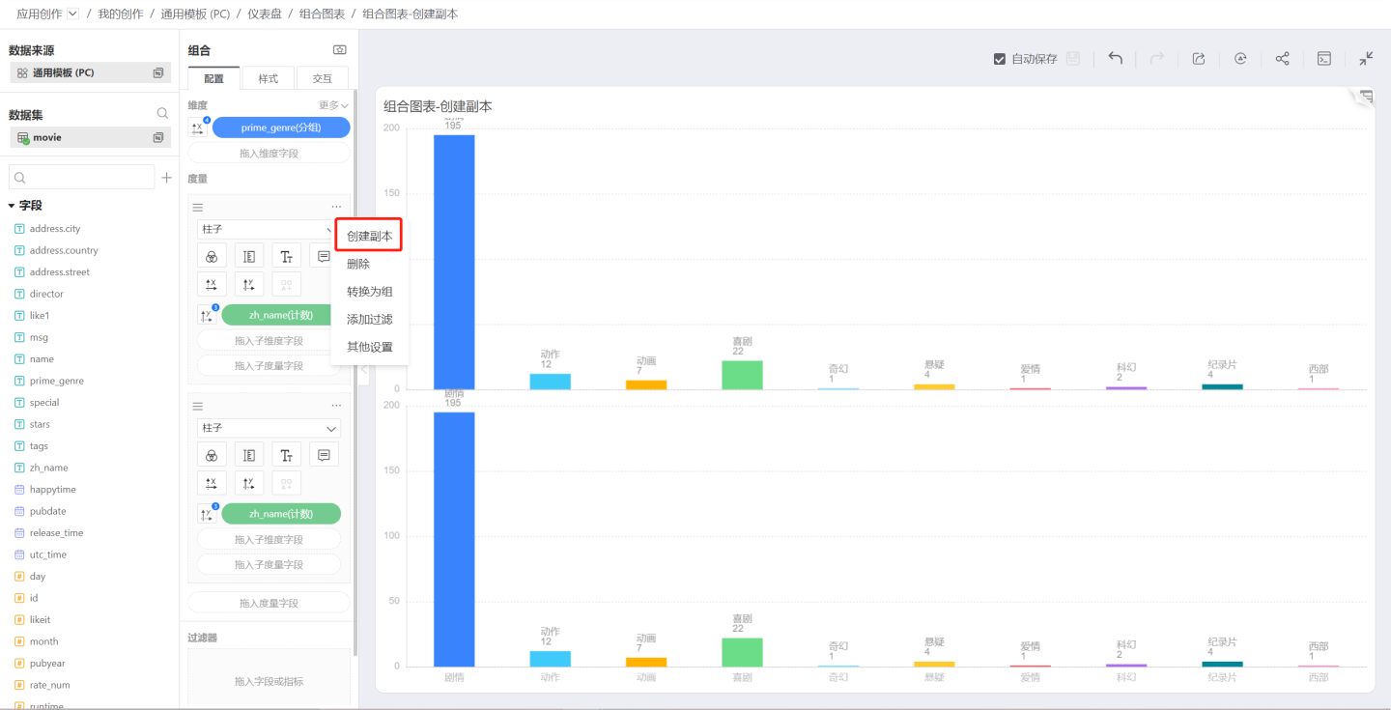This screenshot has height=710, width=1391.
Task: Expand the 更多 dropdown beside 维度
Action: coord(333,105)
